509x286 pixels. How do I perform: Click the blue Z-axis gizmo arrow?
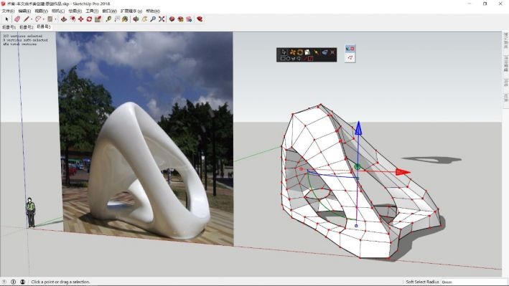coord(358,128)
